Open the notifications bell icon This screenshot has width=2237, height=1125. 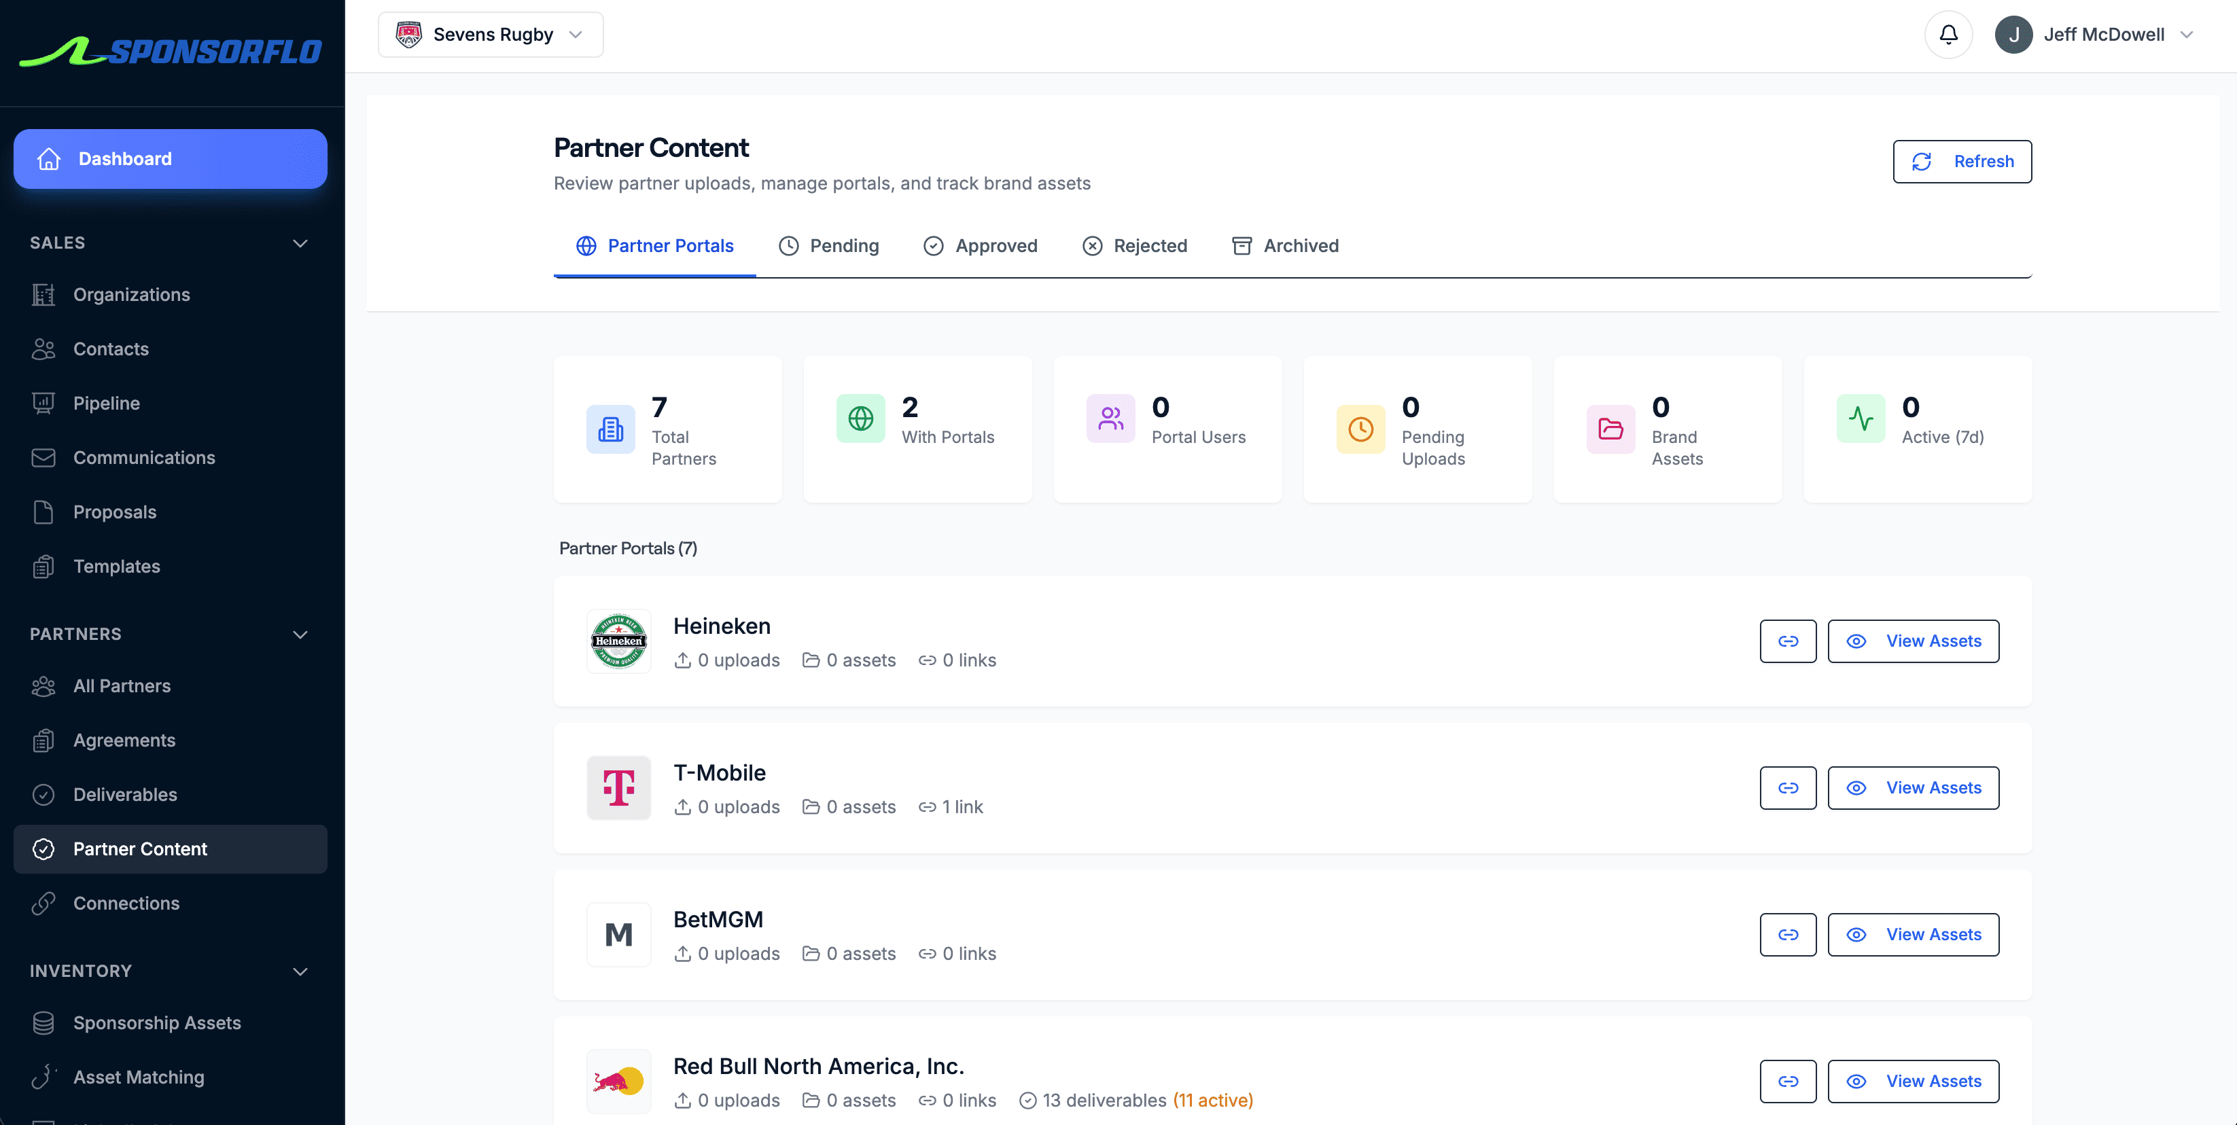(1948, 34)
